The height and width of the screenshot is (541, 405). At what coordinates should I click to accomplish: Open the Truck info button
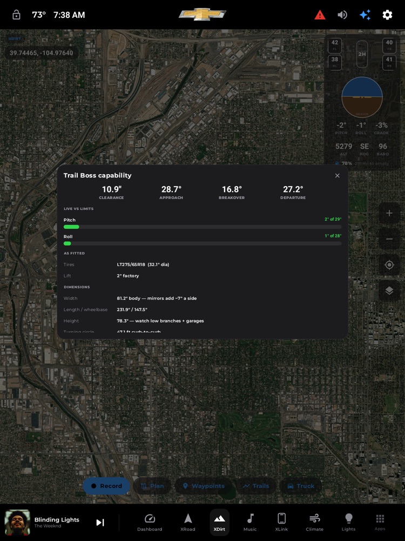301,486
